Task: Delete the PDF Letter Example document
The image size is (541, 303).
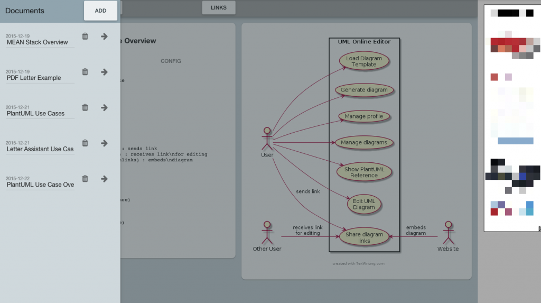Action: coord(85,72)
